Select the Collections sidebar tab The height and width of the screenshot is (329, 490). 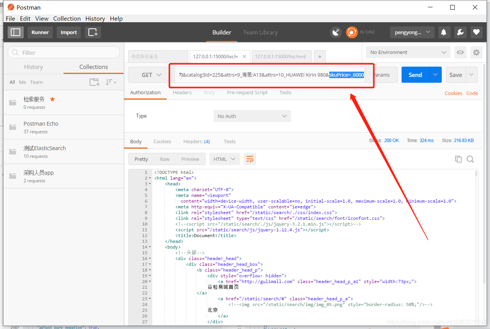(93, 67)
